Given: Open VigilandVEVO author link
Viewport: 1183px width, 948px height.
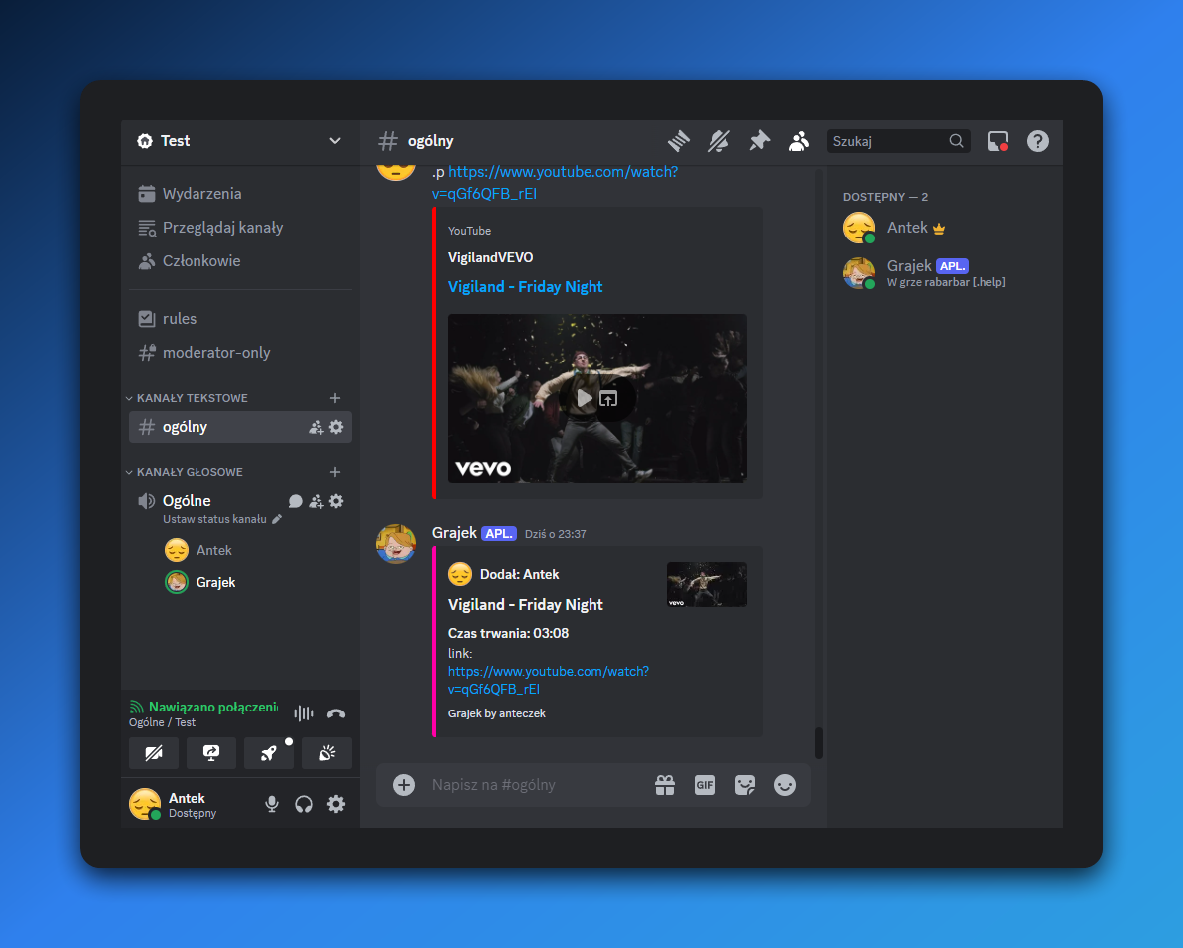Looking at the screenshot, I should tap(491, 258).
